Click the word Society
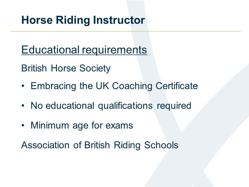Viewport: 249px width, 187px height. pos(95,69)
